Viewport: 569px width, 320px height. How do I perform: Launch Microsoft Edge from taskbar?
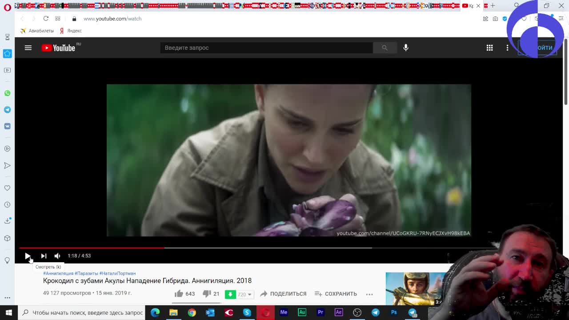click(155, 312)
